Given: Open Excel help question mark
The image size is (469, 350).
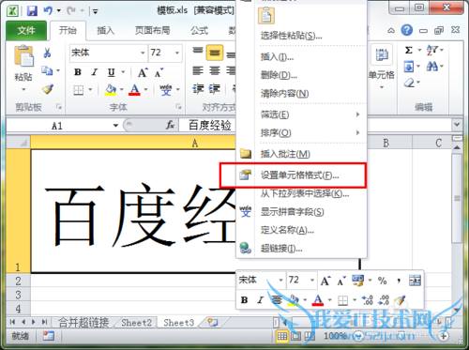Looking at the screenshot, I should (407, 30).
